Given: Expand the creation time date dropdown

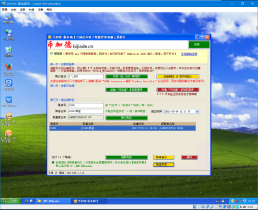Looking at the screenshot, I should (197, 112).
